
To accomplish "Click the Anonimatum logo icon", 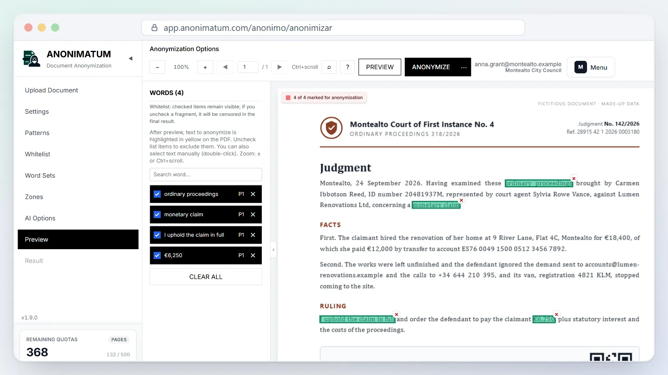I will click(32, 59).
